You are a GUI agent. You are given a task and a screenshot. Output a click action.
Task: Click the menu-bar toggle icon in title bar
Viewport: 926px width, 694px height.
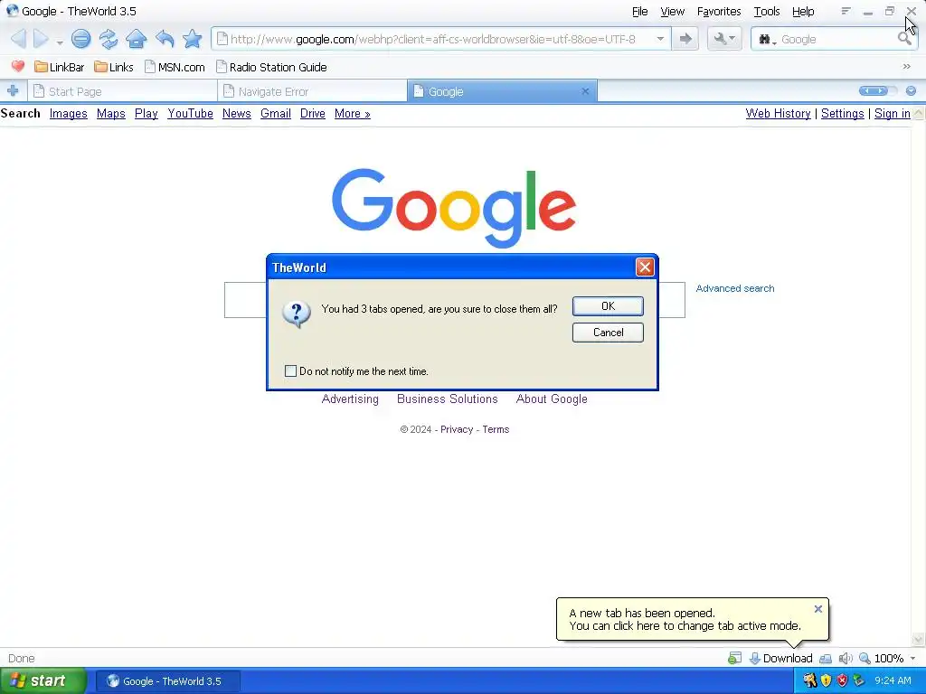point(846,11)
